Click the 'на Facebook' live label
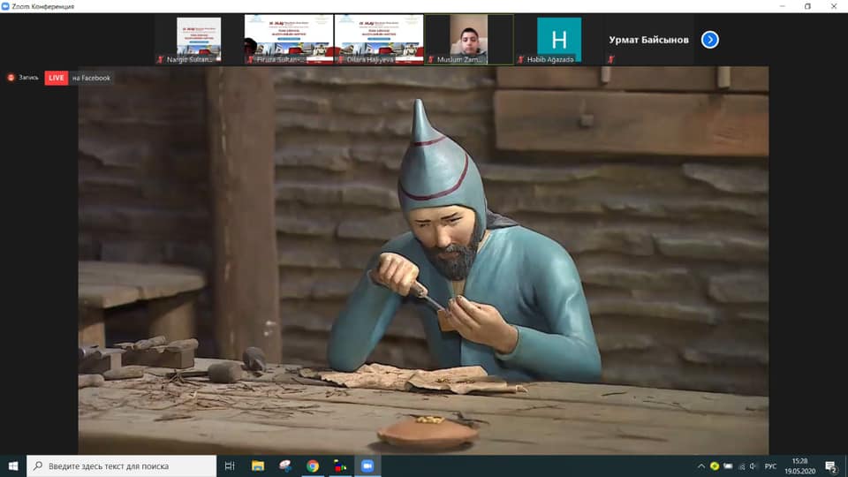The width and height of the screenshot is (848, 477). (x=91, y=78)
